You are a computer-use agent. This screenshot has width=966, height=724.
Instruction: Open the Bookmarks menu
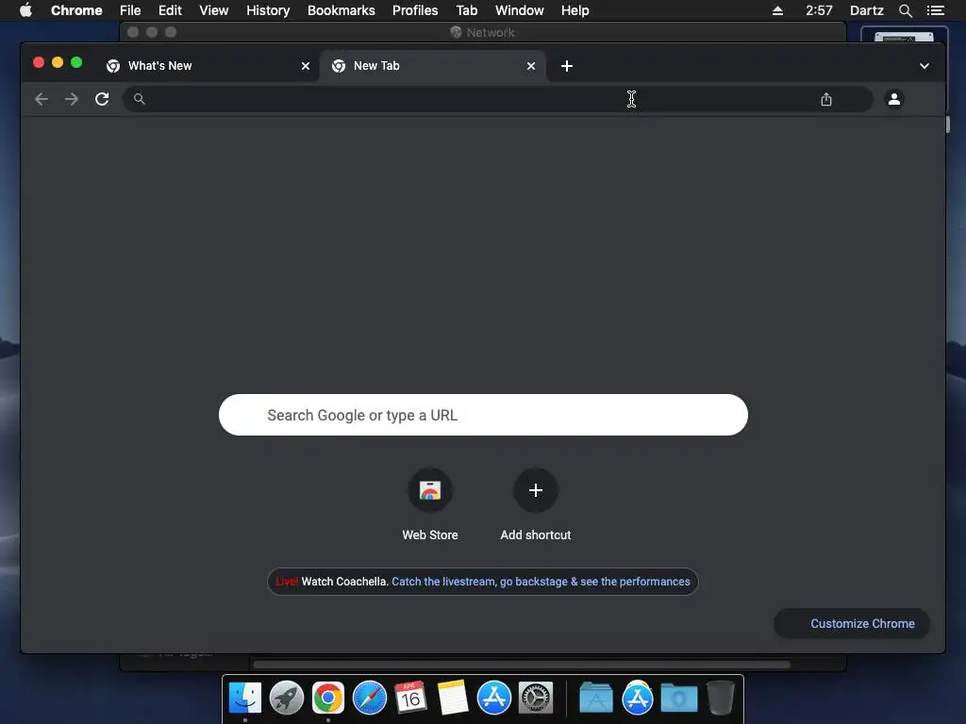pos(341,10)
